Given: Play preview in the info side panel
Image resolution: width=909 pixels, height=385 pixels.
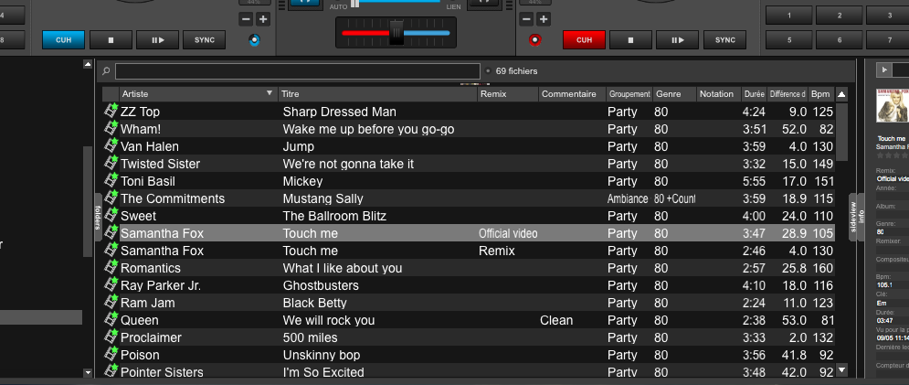Looking at the screenshot, I should pyautogui.click(x=884, y=70).
